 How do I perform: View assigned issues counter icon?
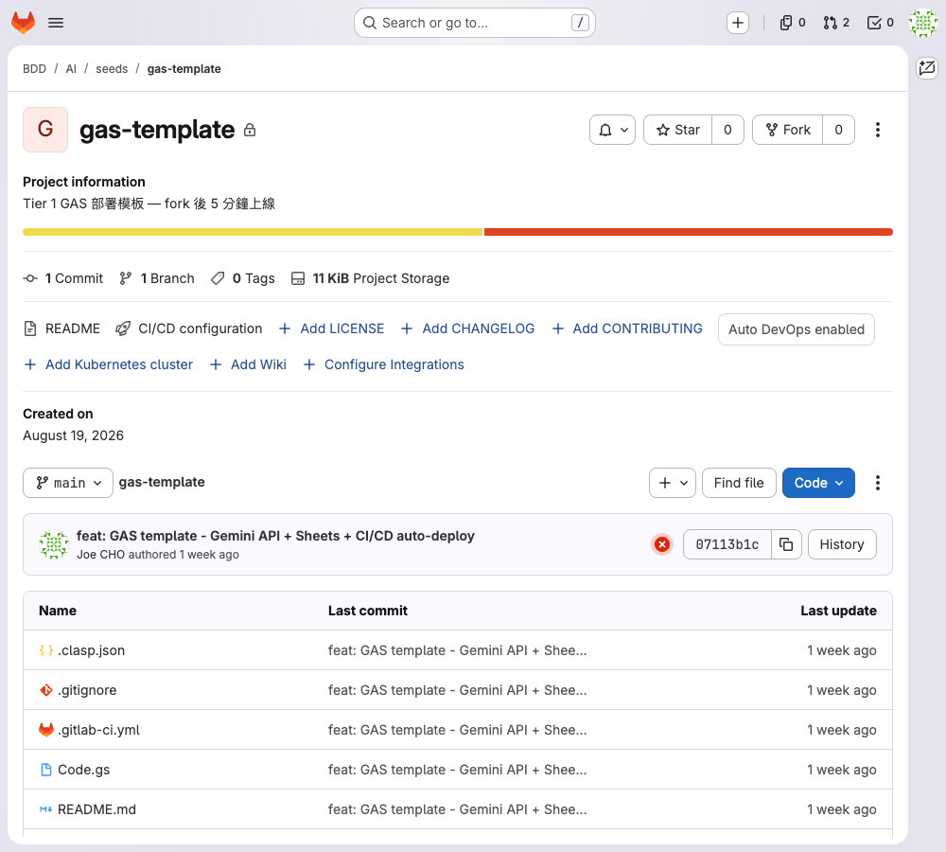pos(792,23)
